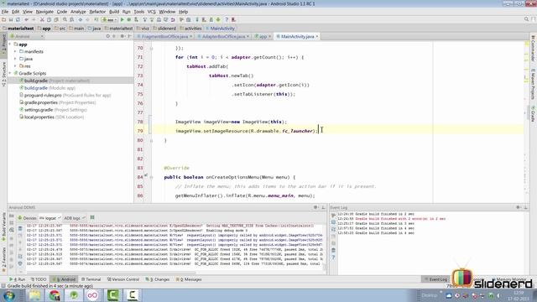Click the Event Log button in bottom bar
The height and width of the screenshot is (302, 537).
tap(436, 279)
